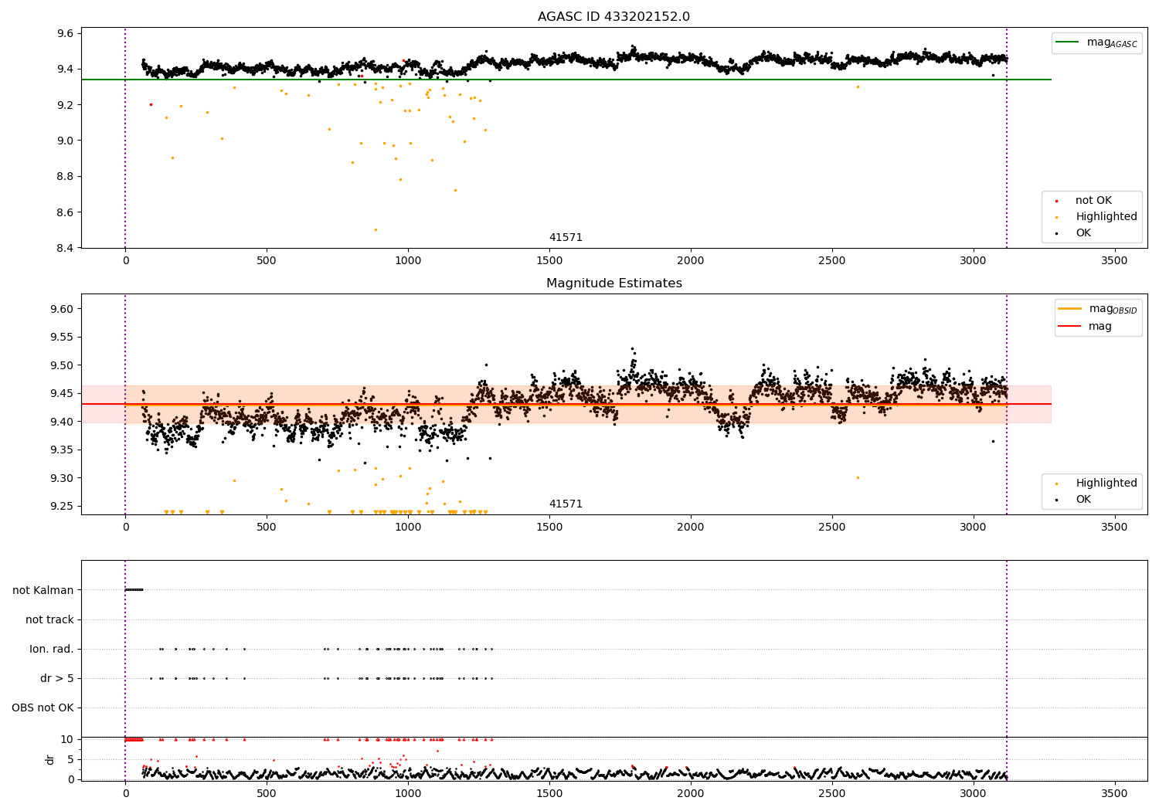The height and width of the screenshot is (811, 1159).
Task: Click the 'dr' axis label
Action: tap(50, 759)
